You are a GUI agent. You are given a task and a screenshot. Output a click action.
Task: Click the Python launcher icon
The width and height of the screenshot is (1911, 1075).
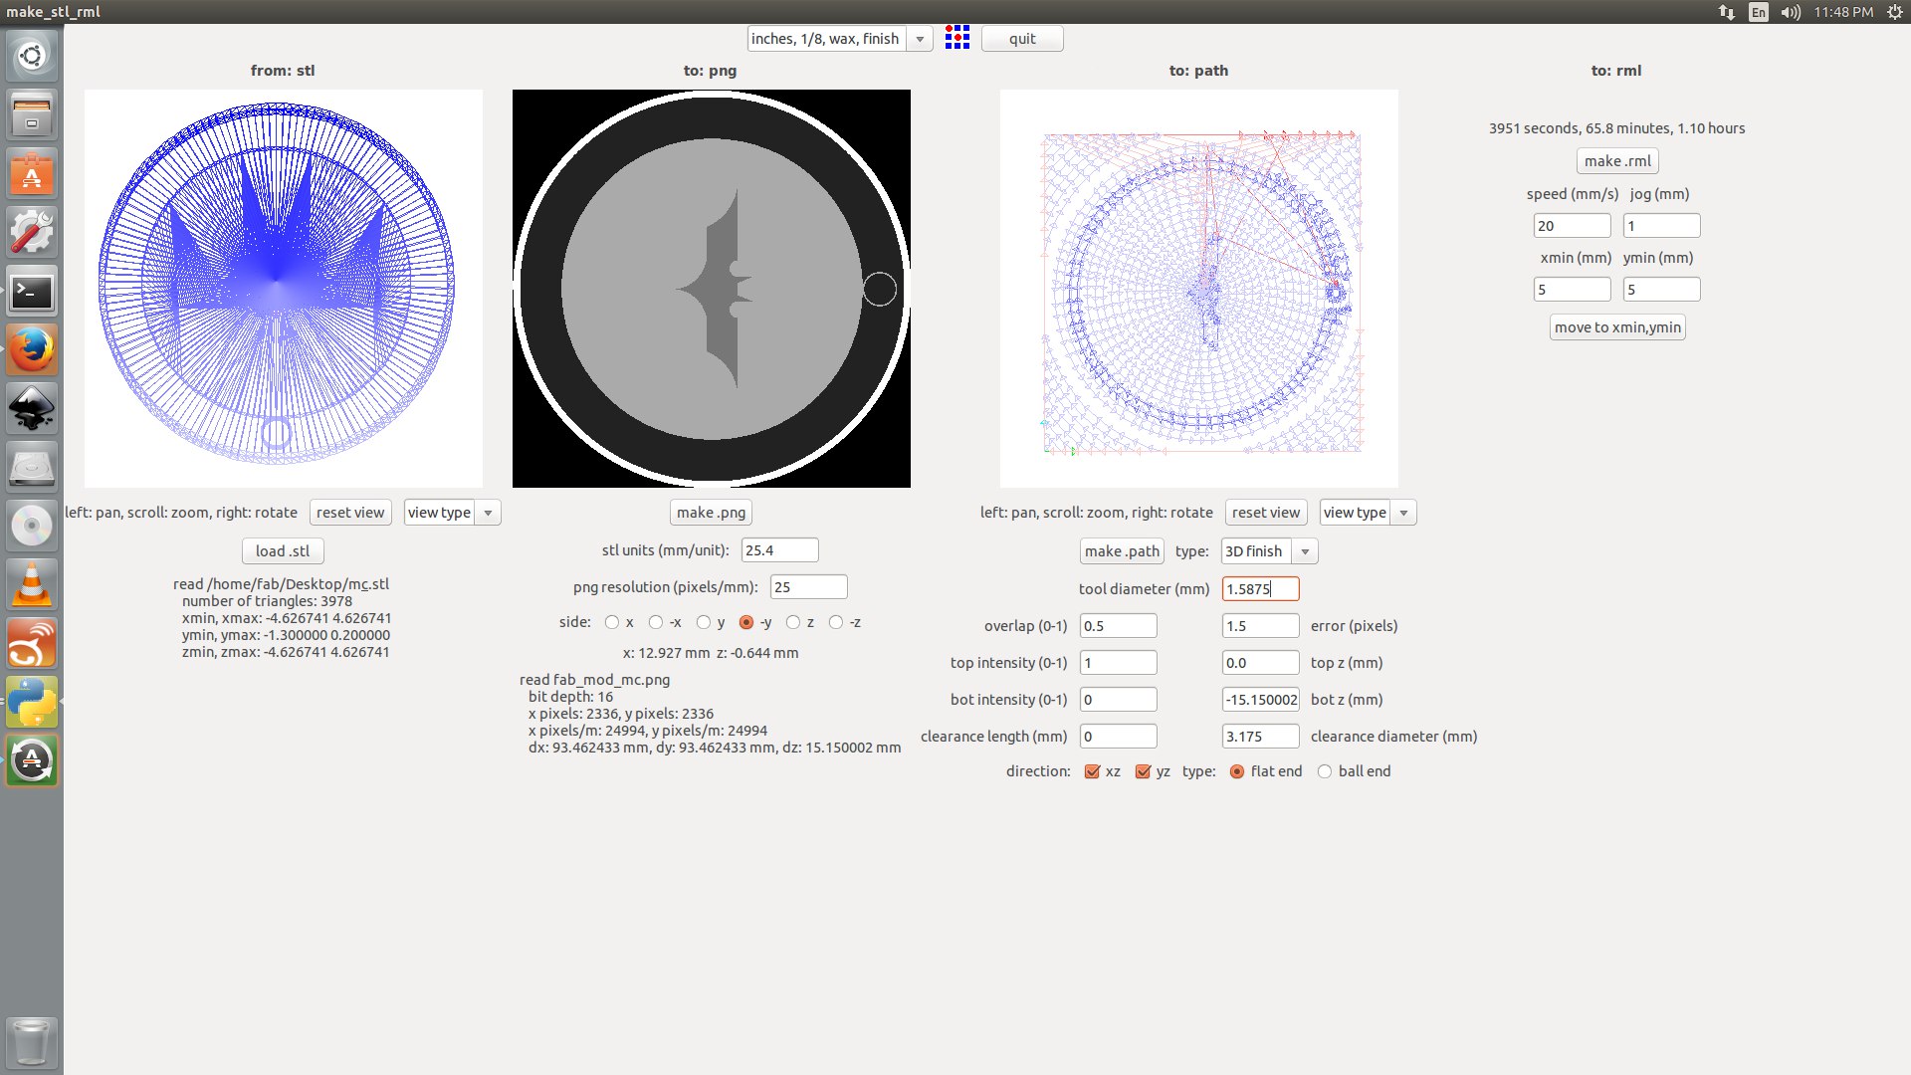click(32, 702)
